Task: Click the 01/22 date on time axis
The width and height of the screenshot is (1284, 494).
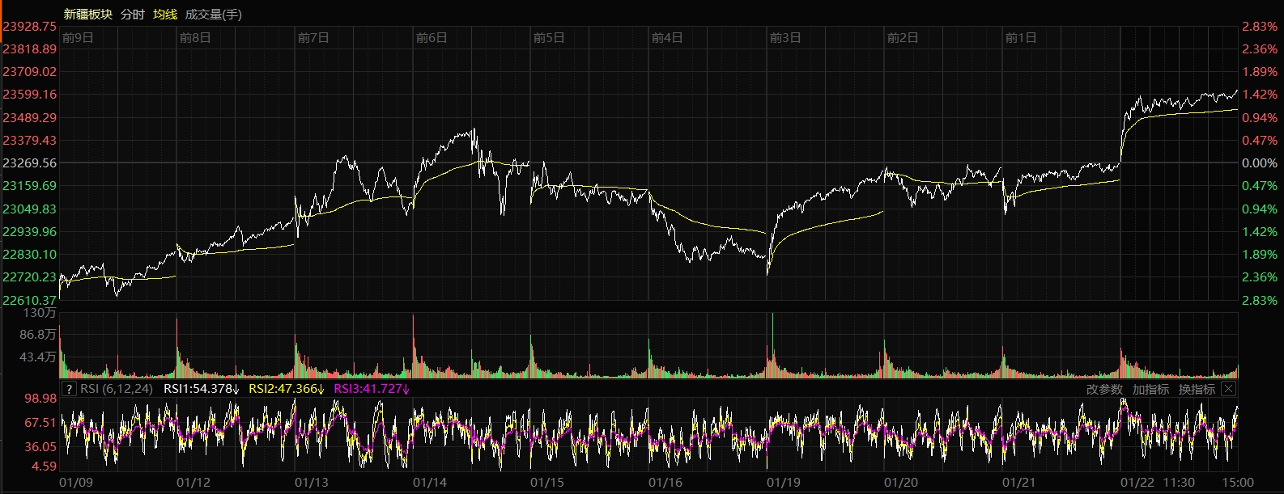Action: (x=1137, y=483)
